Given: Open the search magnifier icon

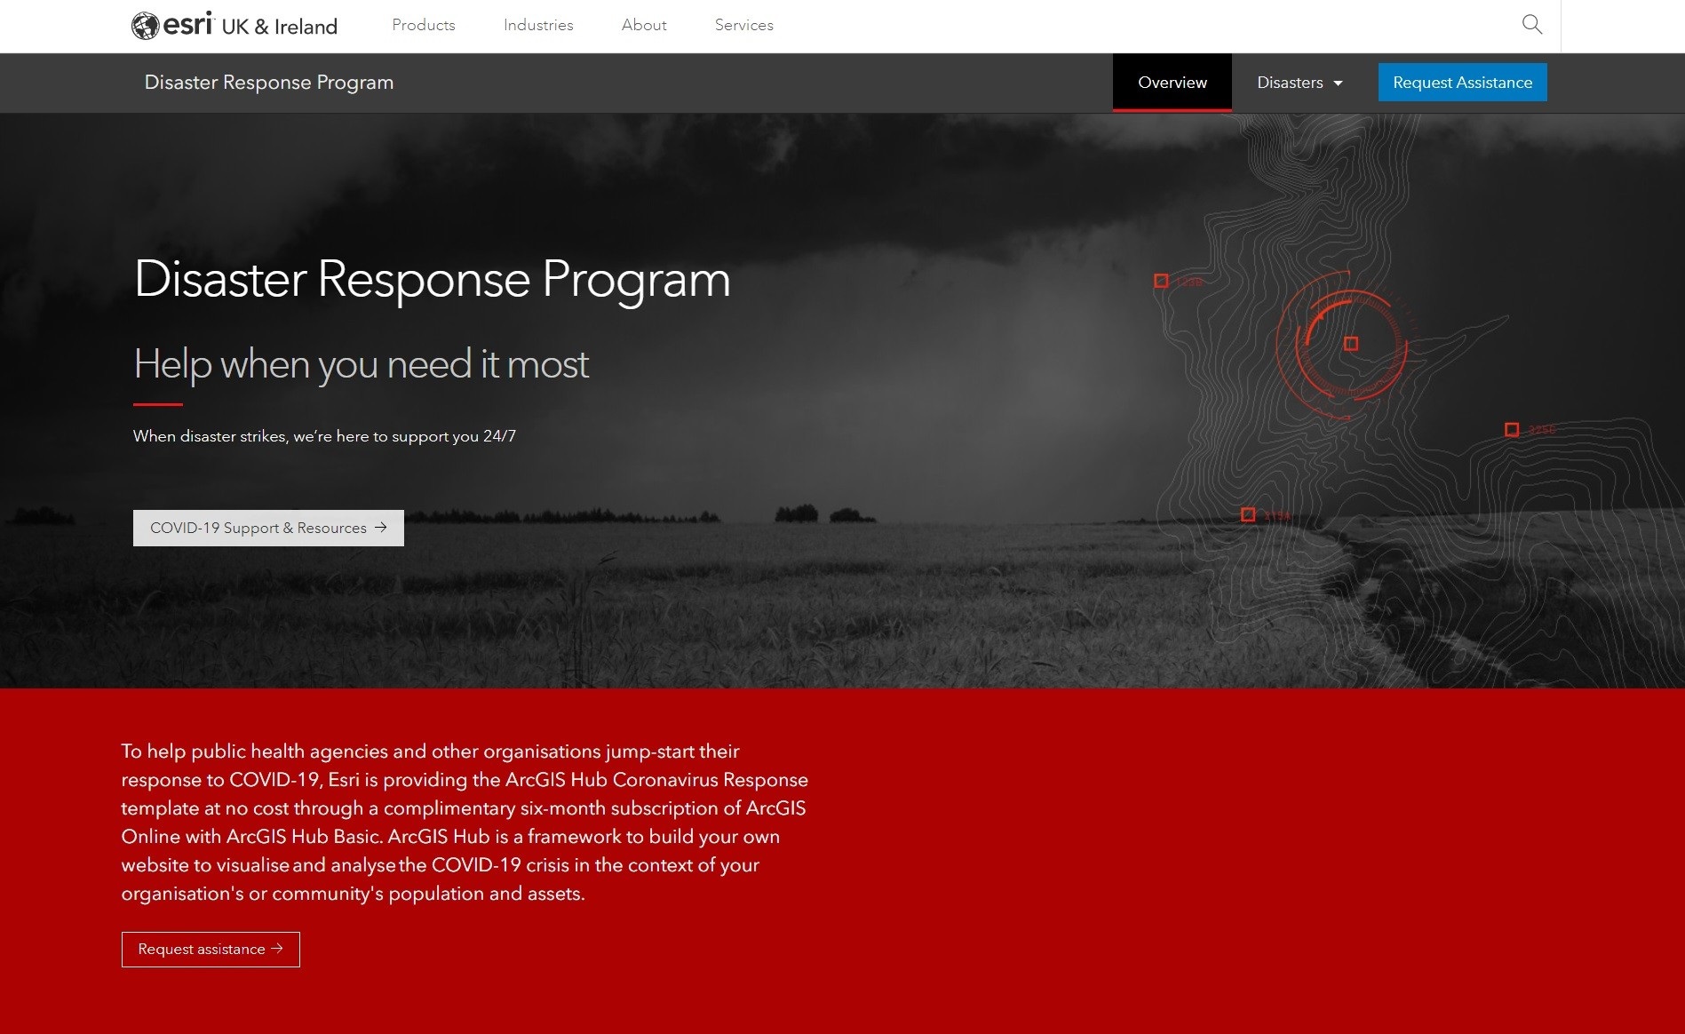Looking at the screenshot, I should coord(1532,25).
